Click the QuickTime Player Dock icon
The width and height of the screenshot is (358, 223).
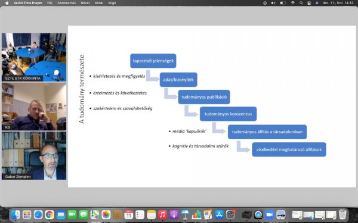tap(258, 215)
